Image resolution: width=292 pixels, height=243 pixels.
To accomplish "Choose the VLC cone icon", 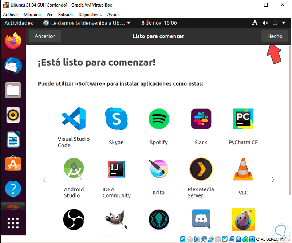I will 243,169.
